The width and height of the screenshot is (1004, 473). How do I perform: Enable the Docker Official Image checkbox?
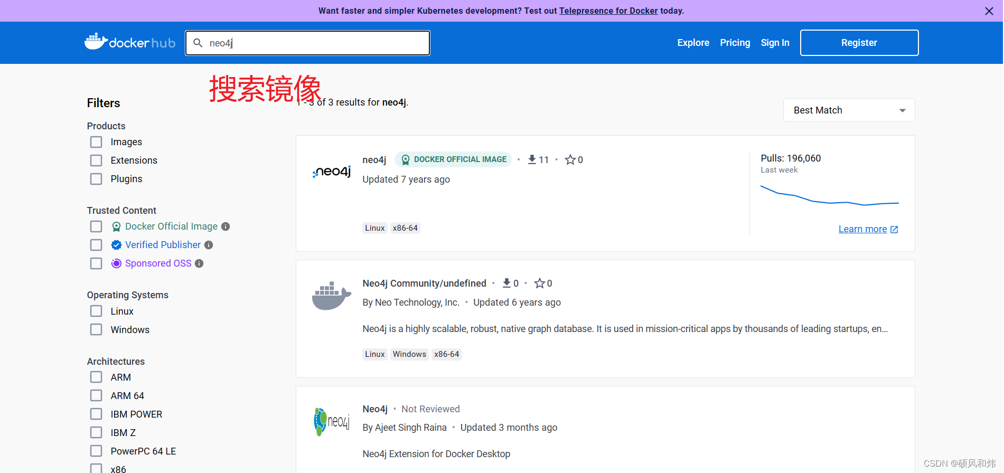(x=96, y=226)
